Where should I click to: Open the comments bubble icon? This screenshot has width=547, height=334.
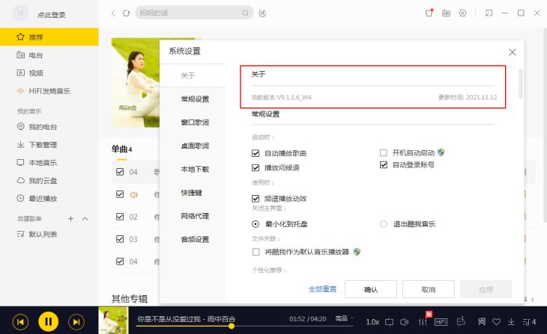tap(461, 321)
